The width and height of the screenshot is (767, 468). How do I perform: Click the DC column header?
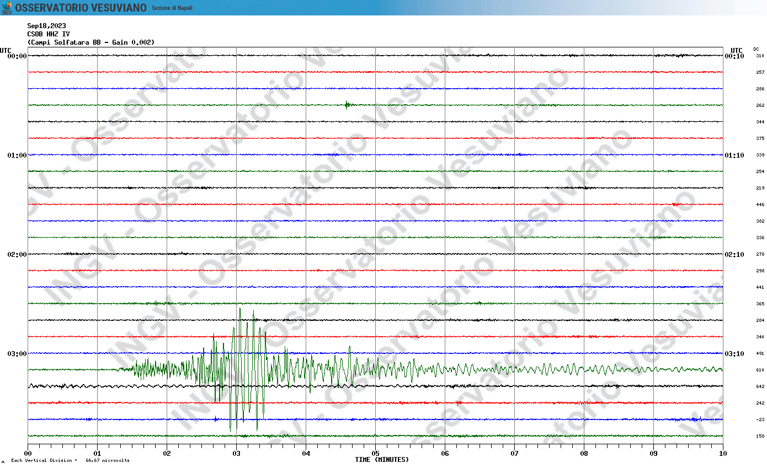[x=756, y=50]
